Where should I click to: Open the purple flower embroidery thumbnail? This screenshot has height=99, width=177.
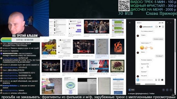click(117, 66)
